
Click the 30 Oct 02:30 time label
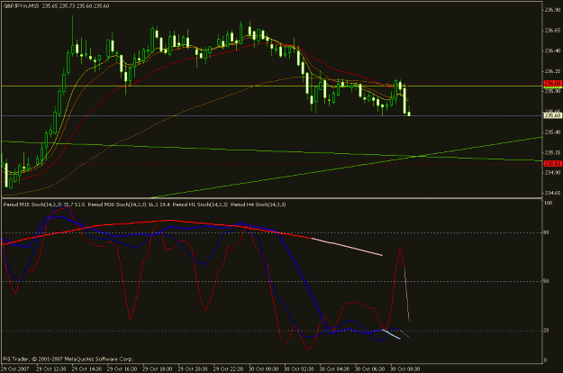click(x=299, y=368)
